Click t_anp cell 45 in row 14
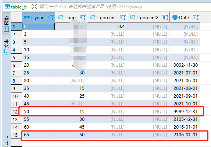This screenshot has height=147, width=211. pos(71,127)
